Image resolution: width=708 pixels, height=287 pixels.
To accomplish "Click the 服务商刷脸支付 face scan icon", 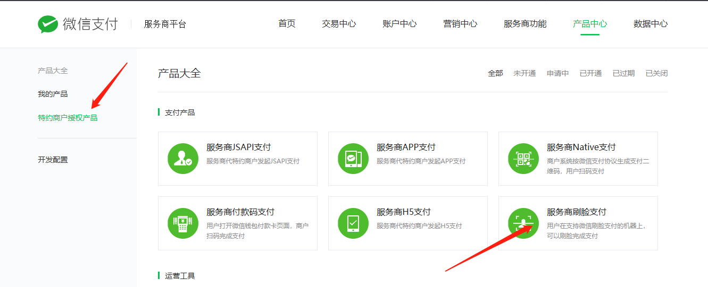I will 523,223.
